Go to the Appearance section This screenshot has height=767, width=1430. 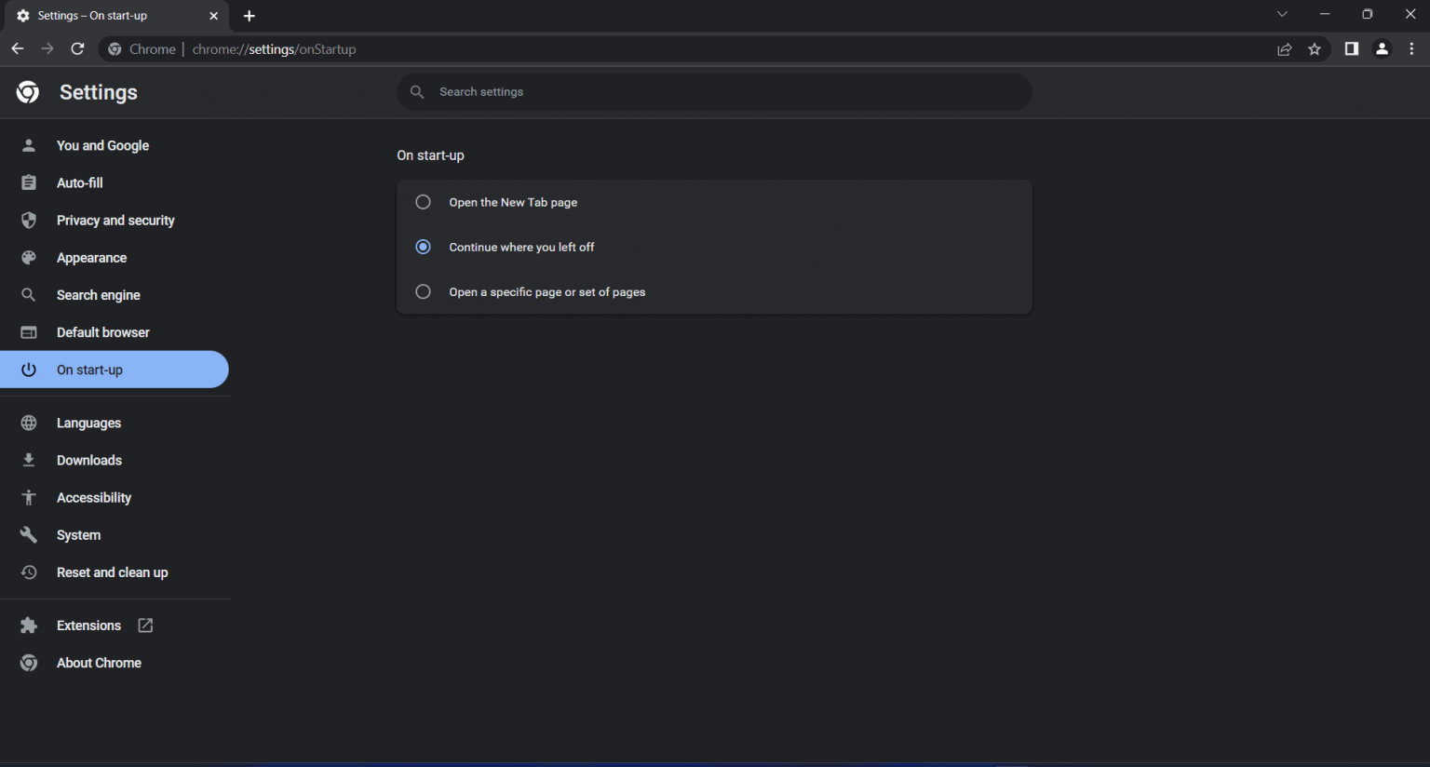tap(91, 258)
